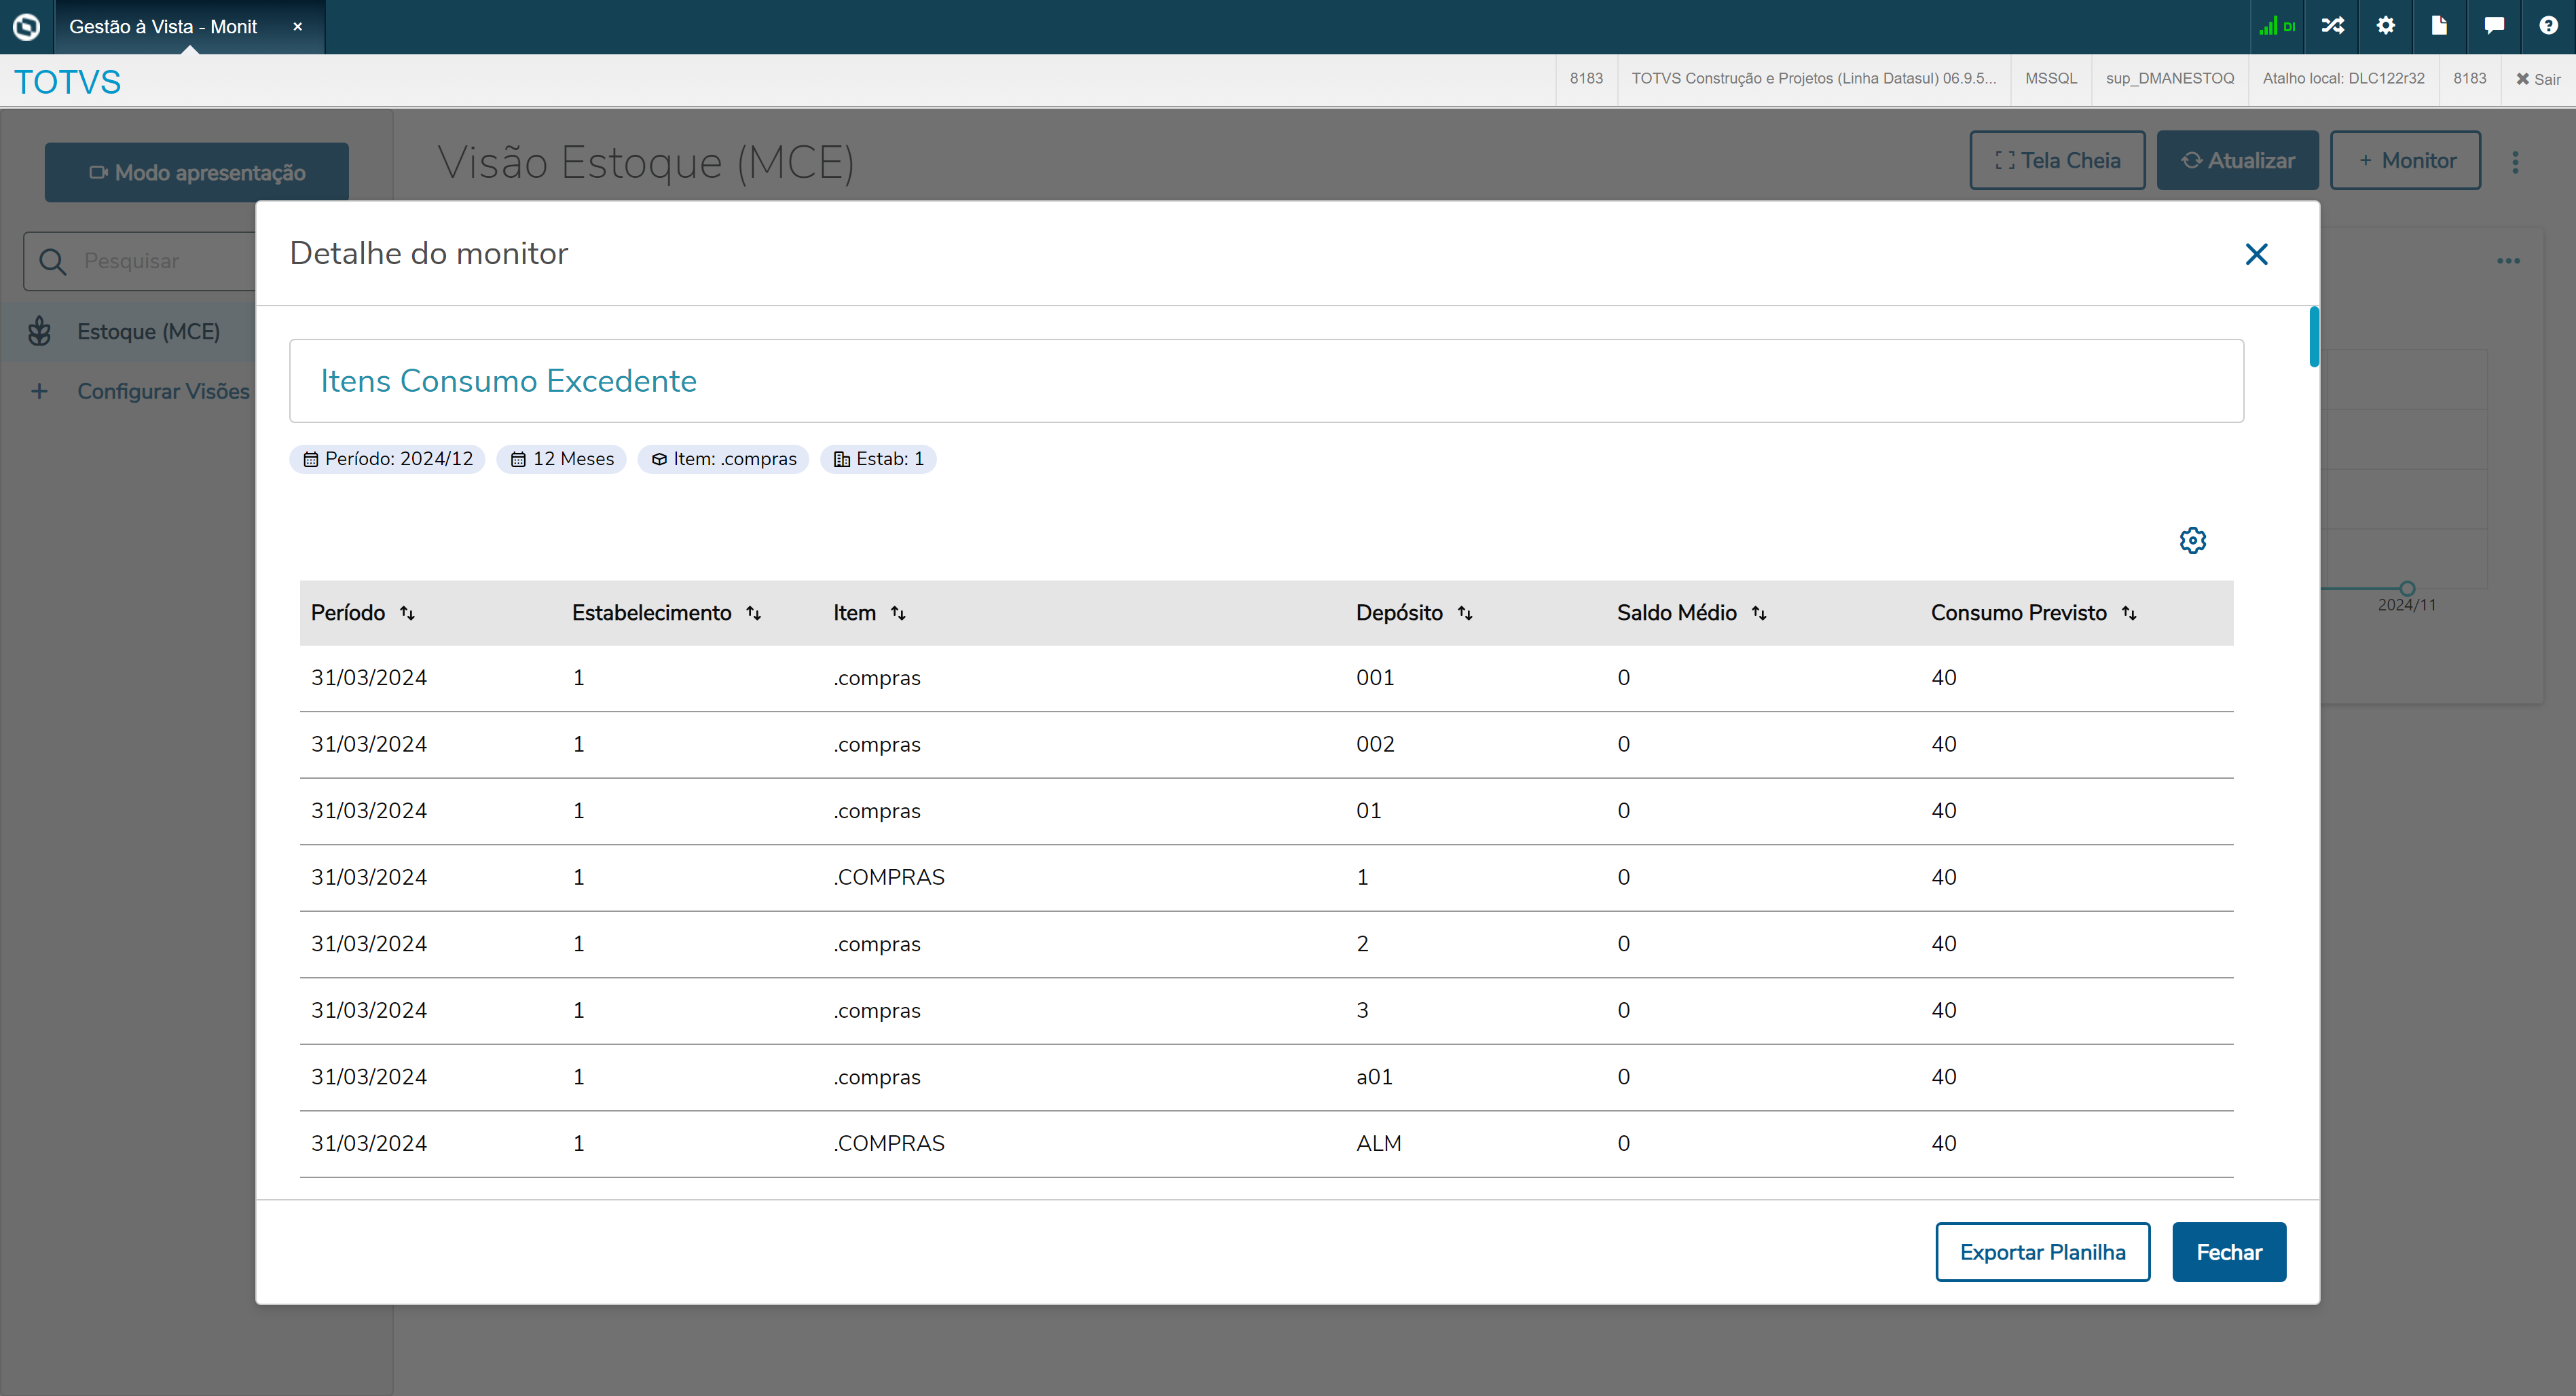Click the shuffle icon in top bar
Viewport: 2576px width, 1396px height.
[x=2332, y=26]
